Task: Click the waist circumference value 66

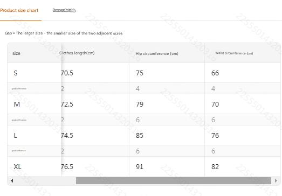Action: click(215, 73)
